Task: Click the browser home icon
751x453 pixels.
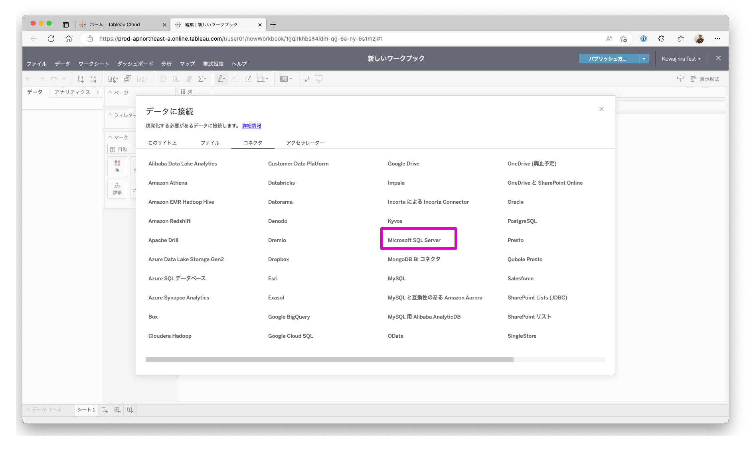Action: coord(69,39)
